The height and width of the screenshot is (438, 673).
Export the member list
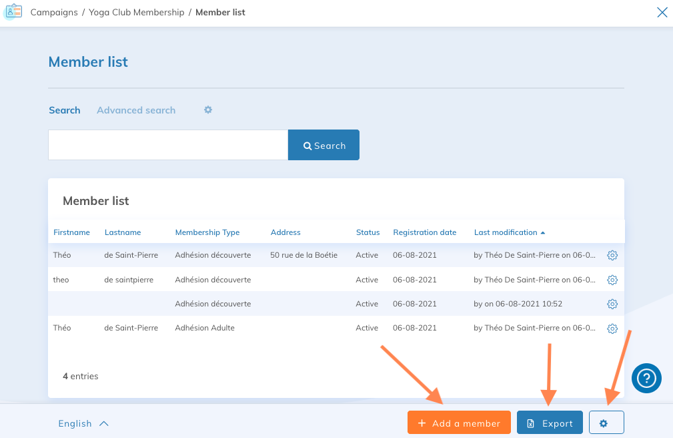click(550, 423)
